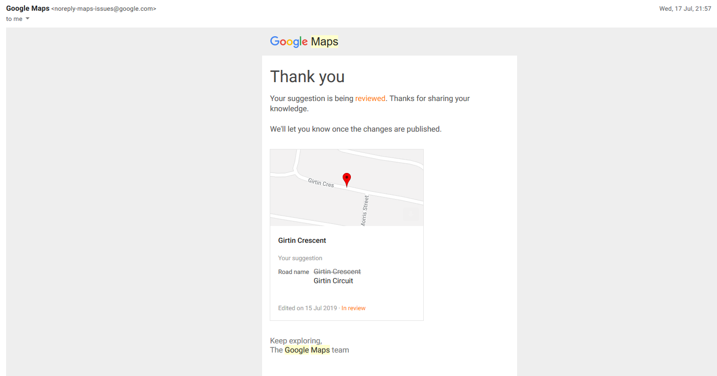Click the 'We'll let you know' sentence
717x376 pixels.
[x=356, y=129]
